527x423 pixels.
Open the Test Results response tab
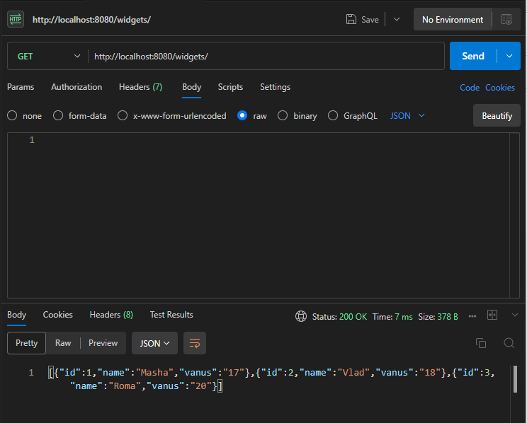tap(171, 315)
